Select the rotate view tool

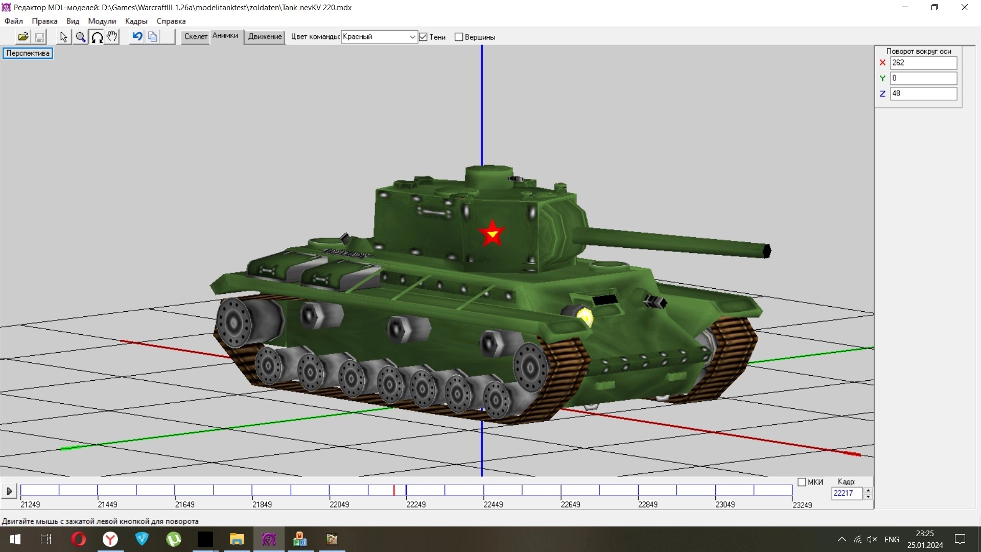(x=97, y=37)
